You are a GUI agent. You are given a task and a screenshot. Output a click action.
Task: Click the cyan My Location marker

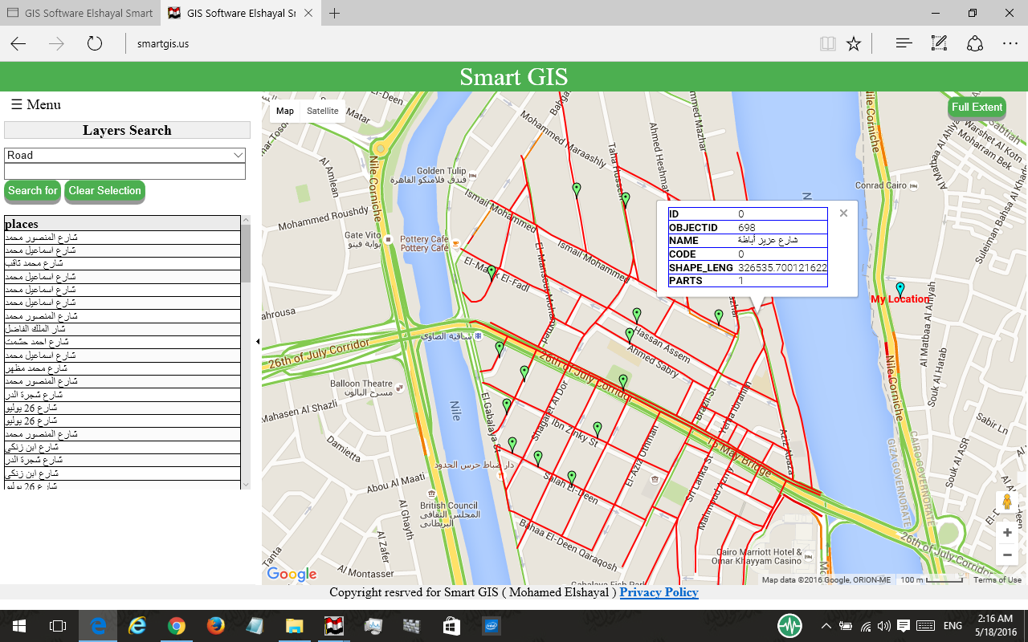pos(900,289)
